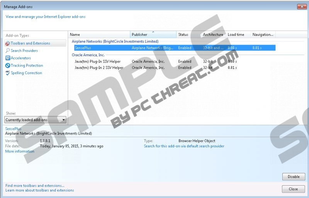Click the Tracking Protection icon
The image size is (309, 198).
(8, 65)
